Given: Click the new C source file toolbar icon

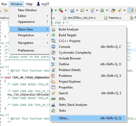Looking at the screenshot, I should (92, 11).
